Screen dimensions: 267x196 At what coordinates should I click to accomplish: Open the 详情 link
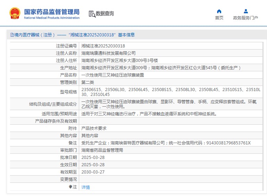(85, 187)
